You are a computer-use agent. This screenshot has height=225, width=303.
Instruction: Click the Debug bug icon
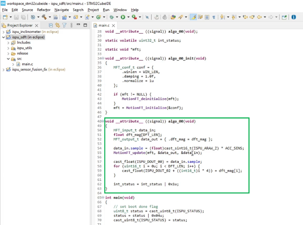coord(112,17)
